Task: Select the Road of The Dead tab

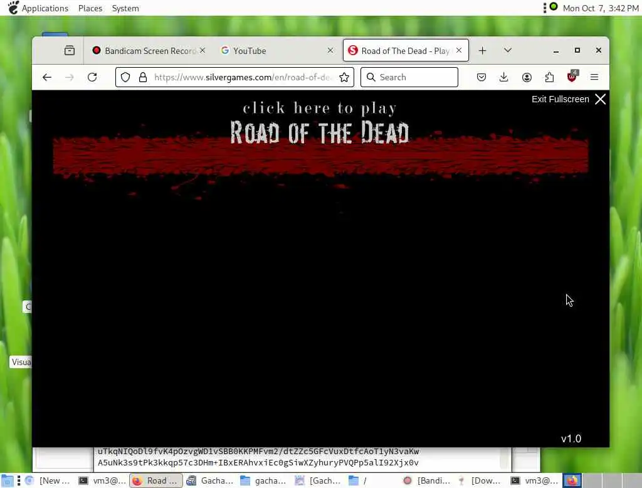Action: point(406,50)
